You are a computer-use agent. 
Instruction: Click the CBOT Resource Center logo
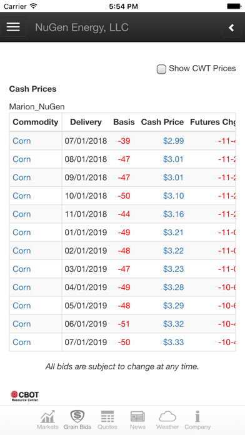coord(25,396)
